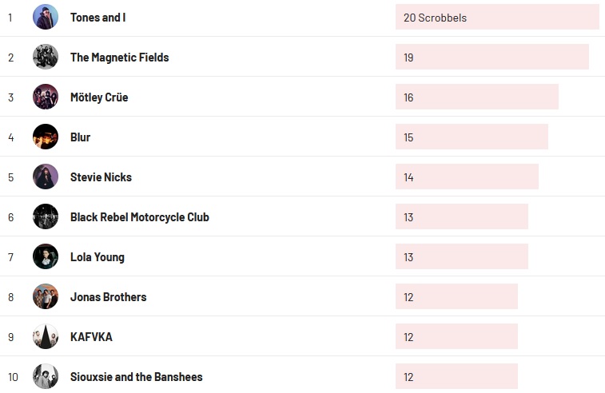Viewport: 605px width, 393px height.
Task: Click the Lola Young name link
Action: (x=97, y=257)
